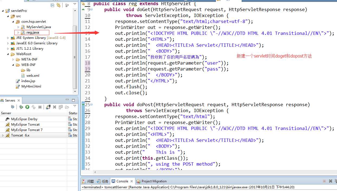Click the greyed filter icon in explorer toolbar
Viewport: 337px width, 191px height.
(67, 5)
